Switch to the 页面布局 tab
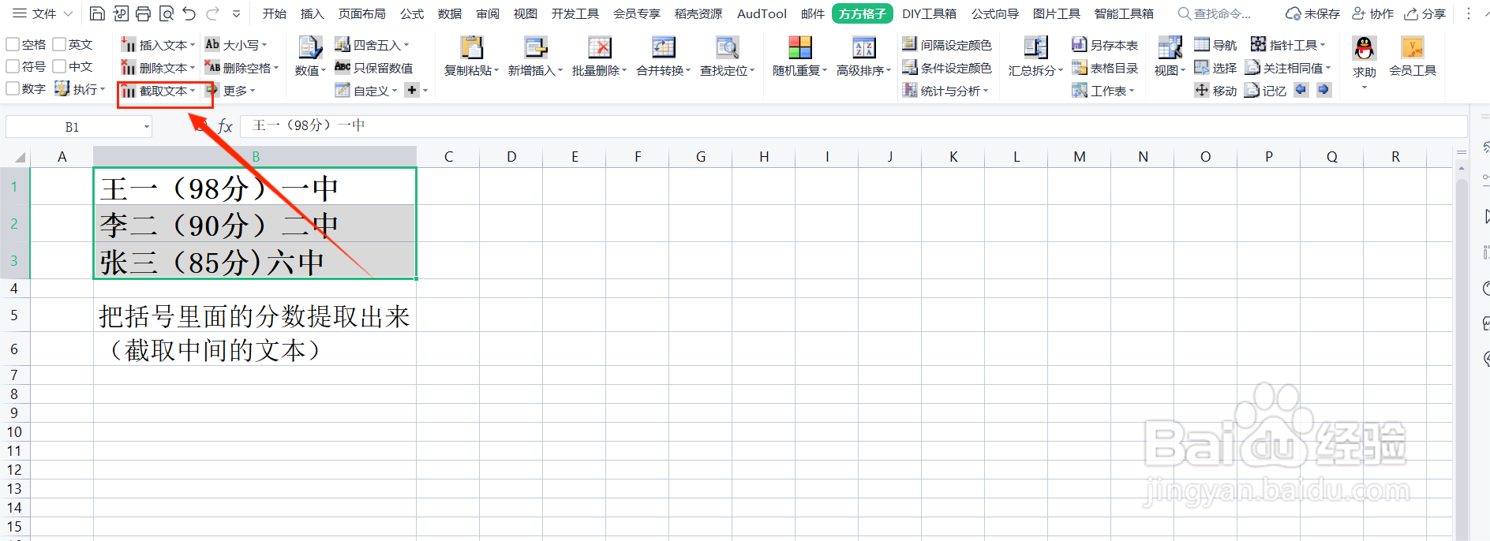 pyautogui.click(x=362, y=13)
